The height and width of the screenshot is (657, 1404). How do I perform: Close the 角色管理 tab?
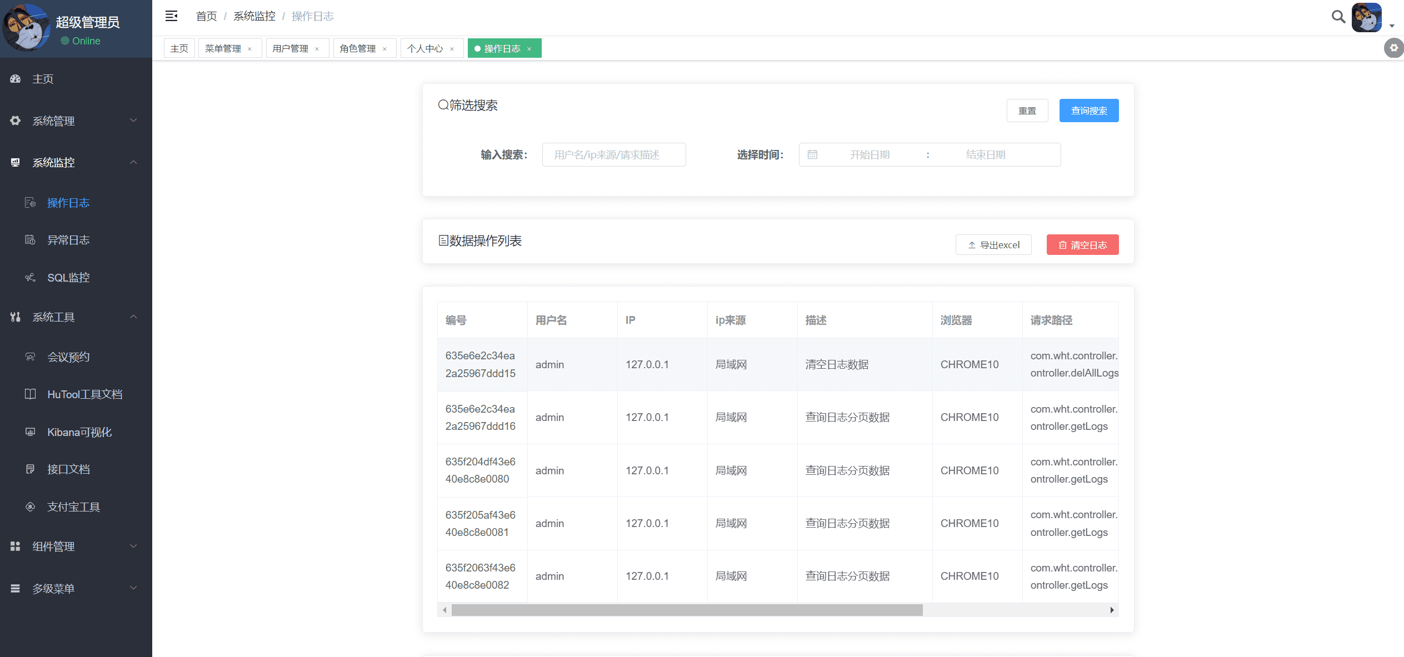(x=384, y=49)
